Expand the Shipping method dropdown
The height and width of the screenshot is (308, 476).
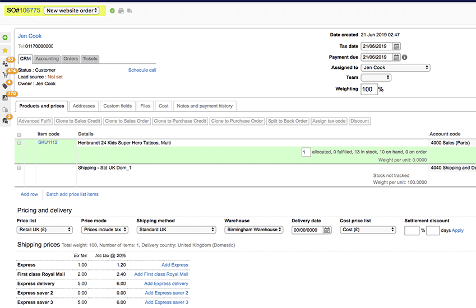tap(176, 230)
